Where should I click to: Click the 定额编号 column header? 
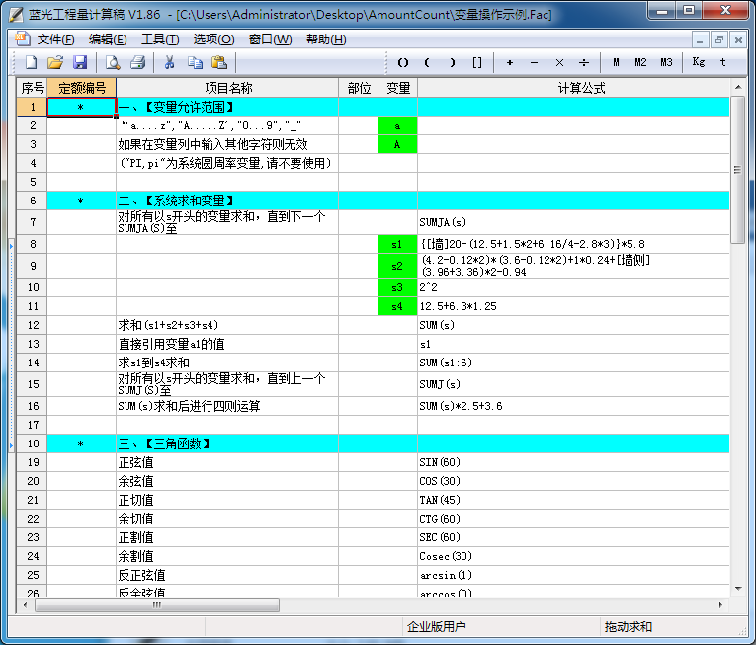[x=82, y=88]
